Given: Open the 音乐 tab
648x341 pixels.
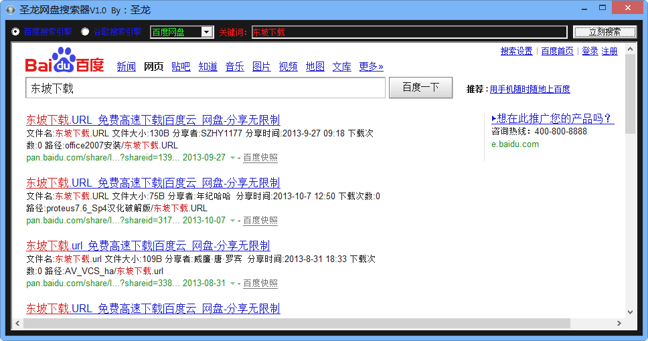Looking at the screenshot, I should [235, 66].
